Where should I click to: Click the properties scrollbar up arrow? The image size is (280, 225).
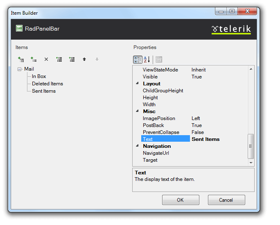251,69
